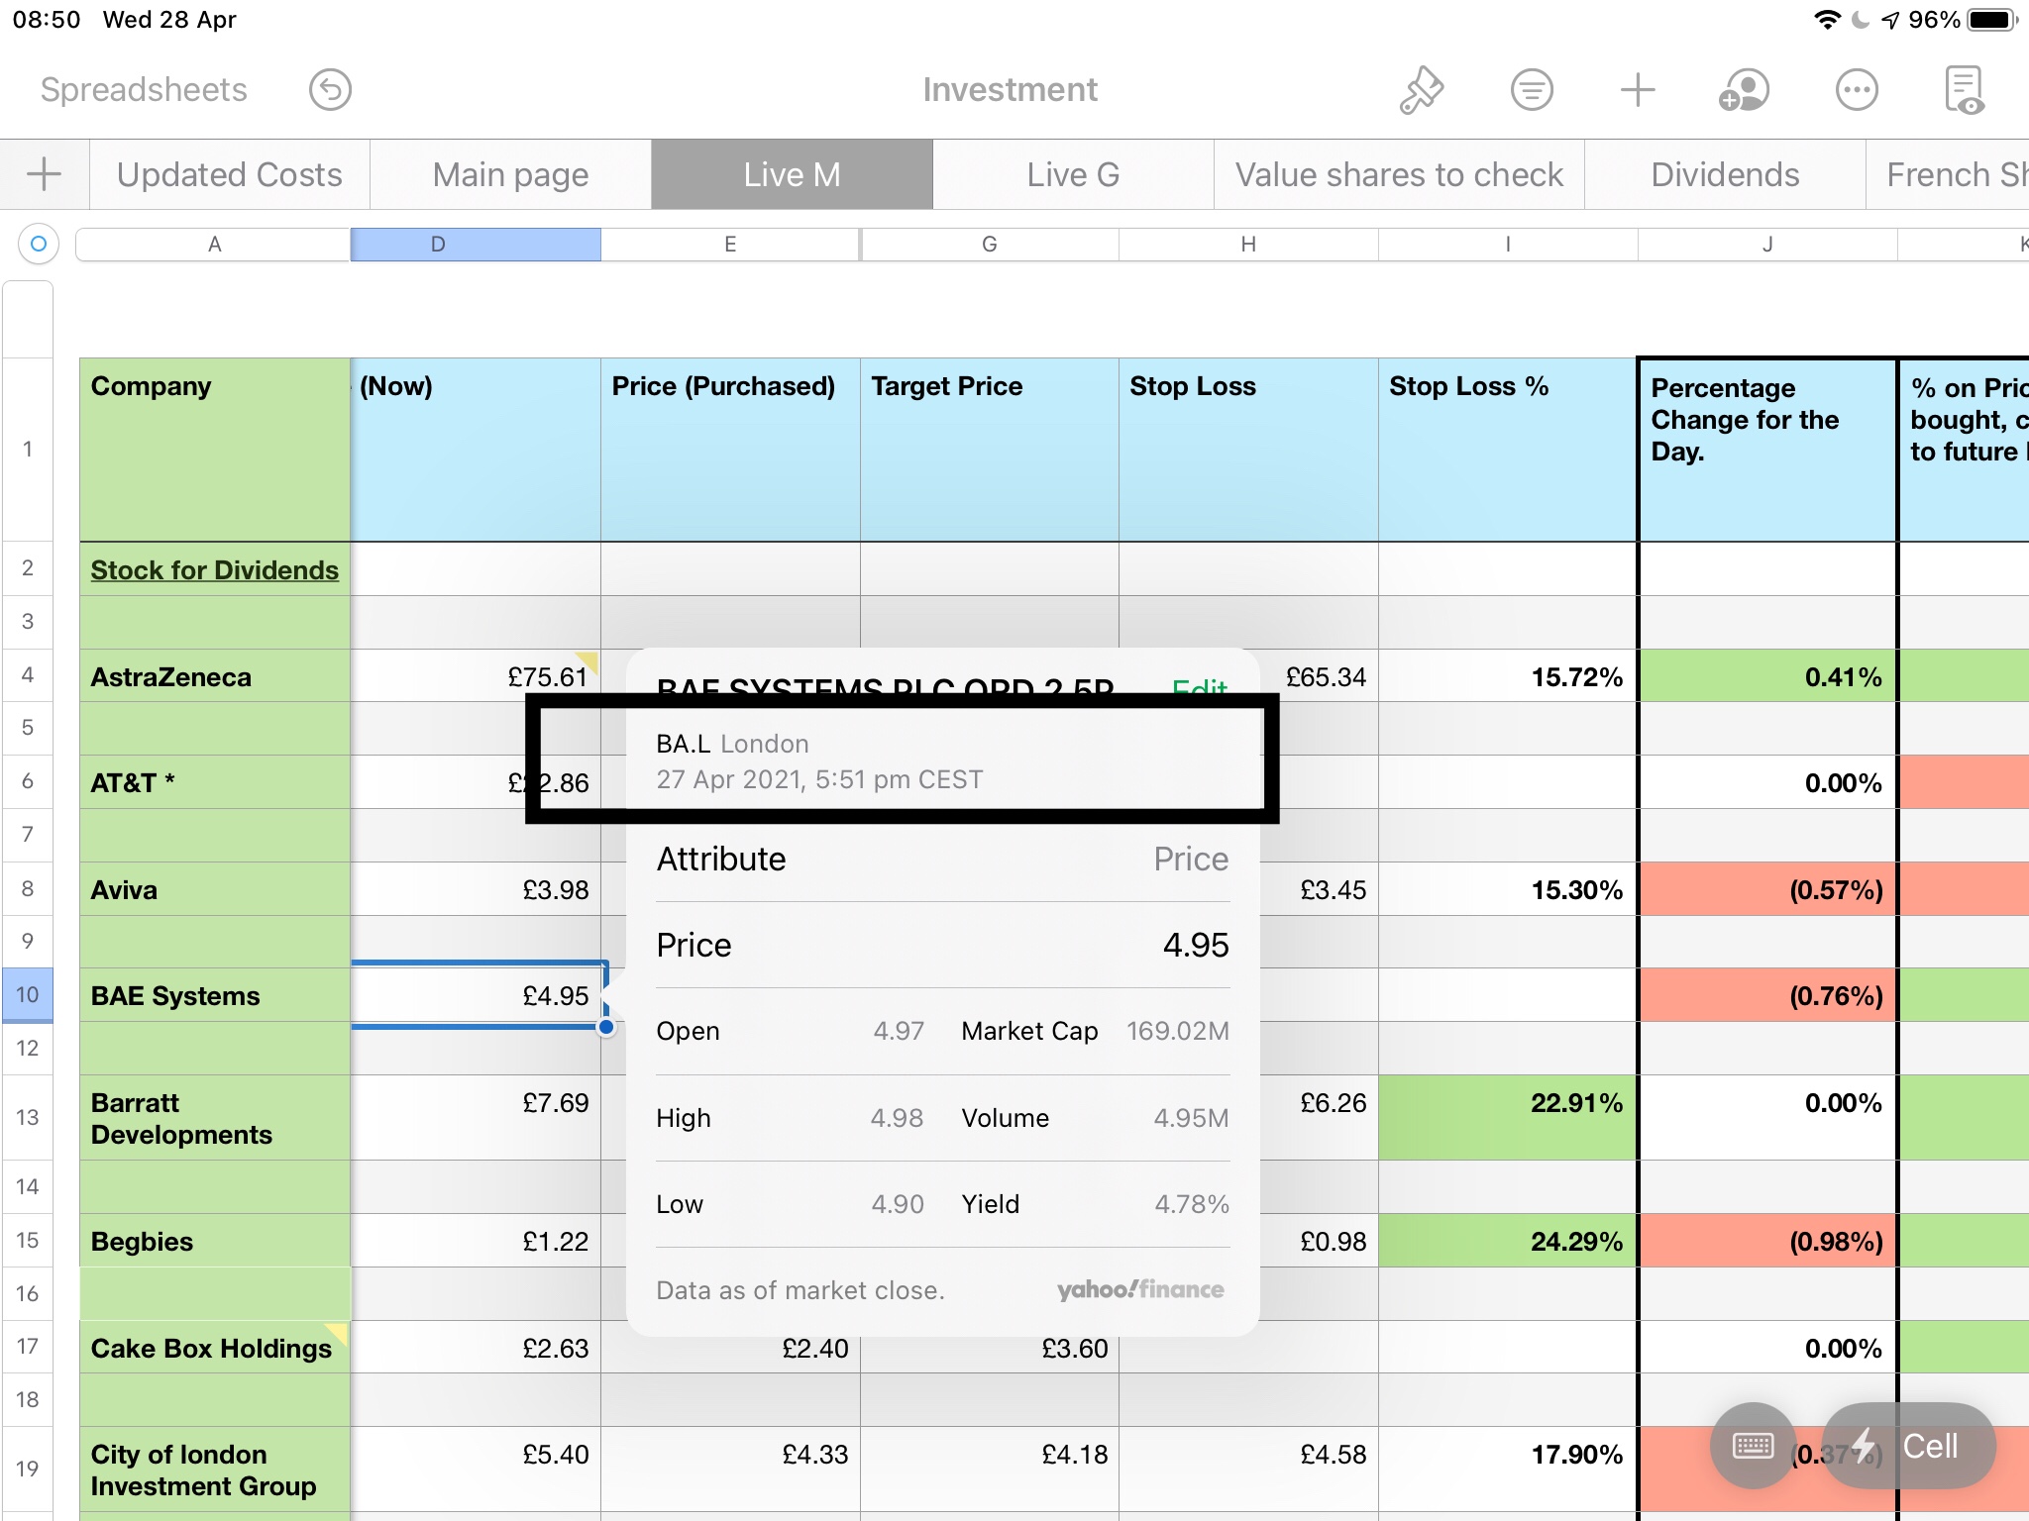Image resolution: width=2029 pixels, height=1521 pixels.
Task: Open the Attribute Price selector row
Action: [x=942, y=859]
